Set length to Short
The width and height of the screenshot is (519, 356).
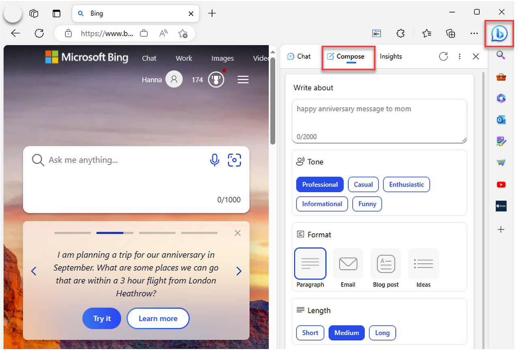point(310,333)
